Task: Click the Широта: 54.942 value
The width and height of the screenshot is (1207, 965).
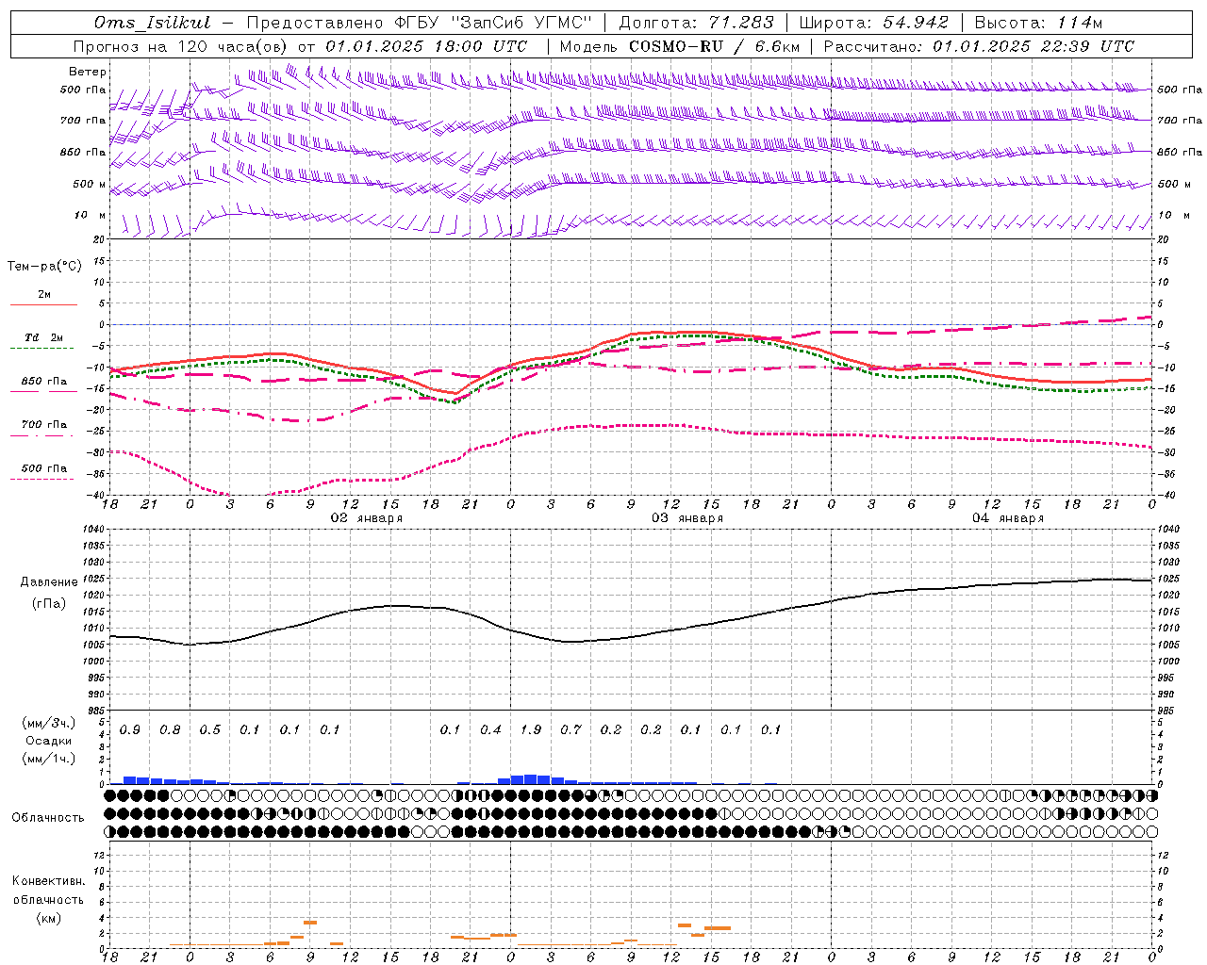Action: click(x=873, y=23)
